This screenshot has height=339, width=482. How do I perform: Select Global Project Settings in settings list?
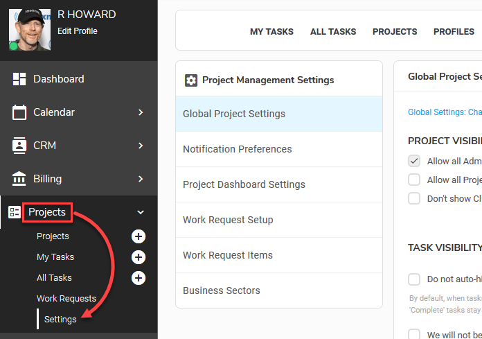(x=279, y=114)
